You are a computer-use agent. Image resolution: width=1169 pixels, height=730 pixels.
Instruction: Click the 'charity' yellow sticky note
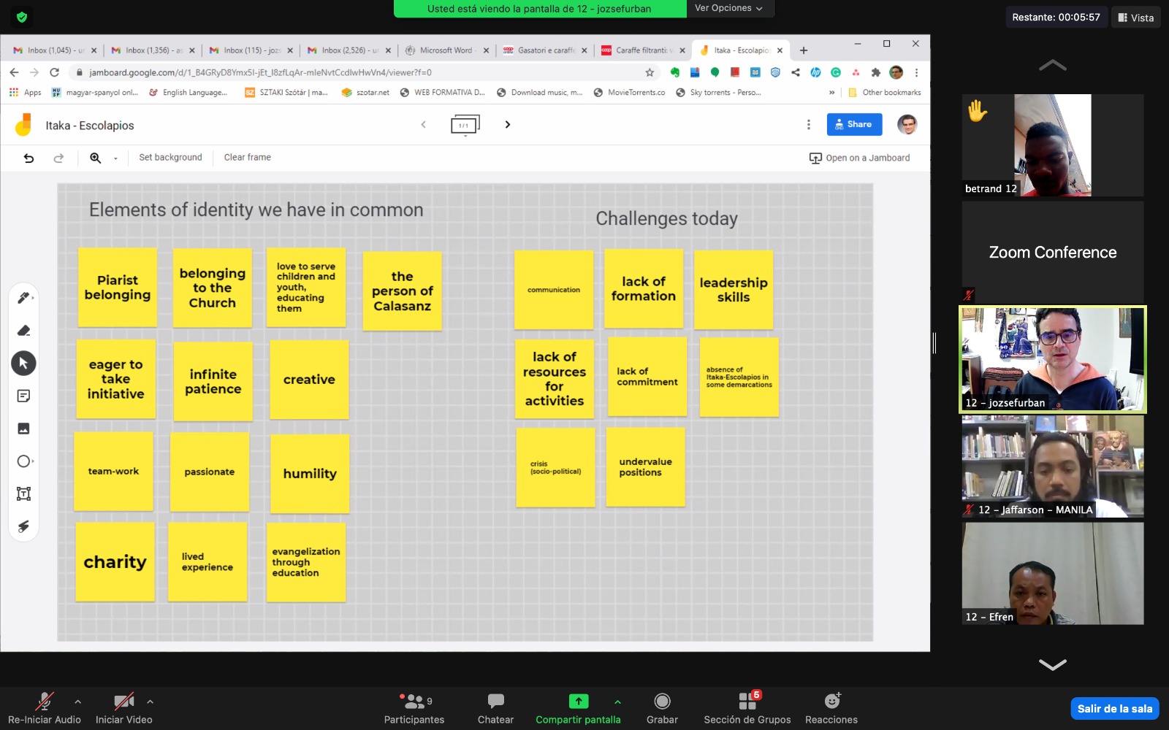coord(115,562)
